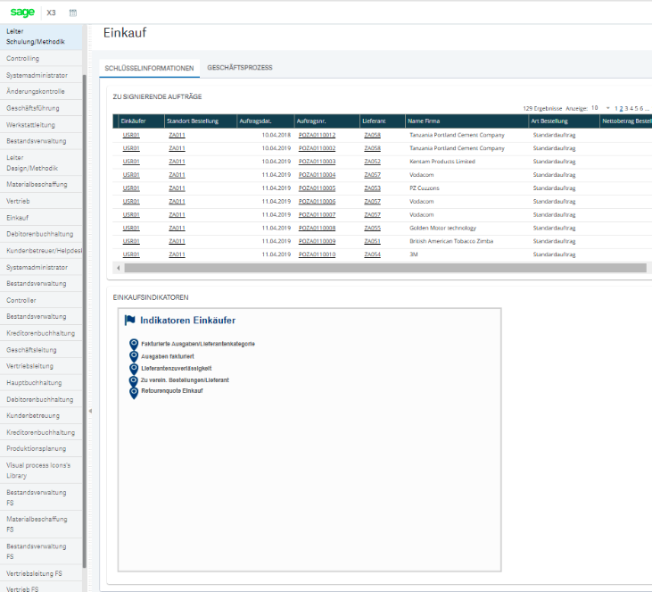Open supplier ZA052
652x592 pixels.
(372, 162)
